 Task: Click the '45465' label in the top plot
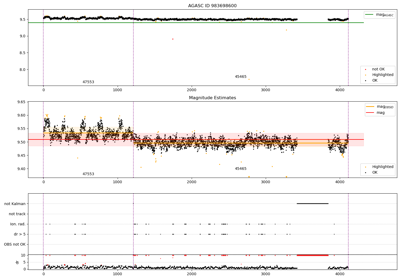(x=241, y=77)
